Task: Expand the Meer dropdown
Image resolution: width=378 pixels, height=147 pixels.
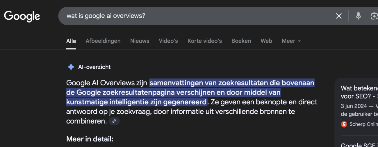Action: coord(291,41)
